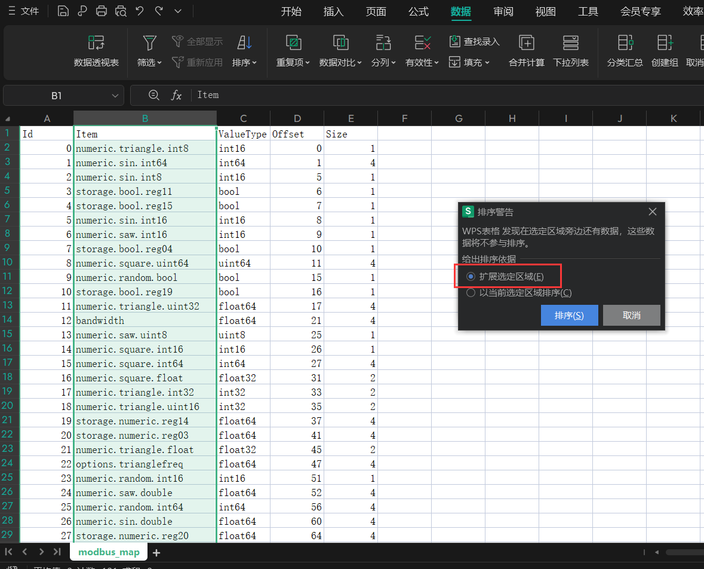704x569 pixels.
Task: Redo the last undone action
Action: (x=159, y=11)
